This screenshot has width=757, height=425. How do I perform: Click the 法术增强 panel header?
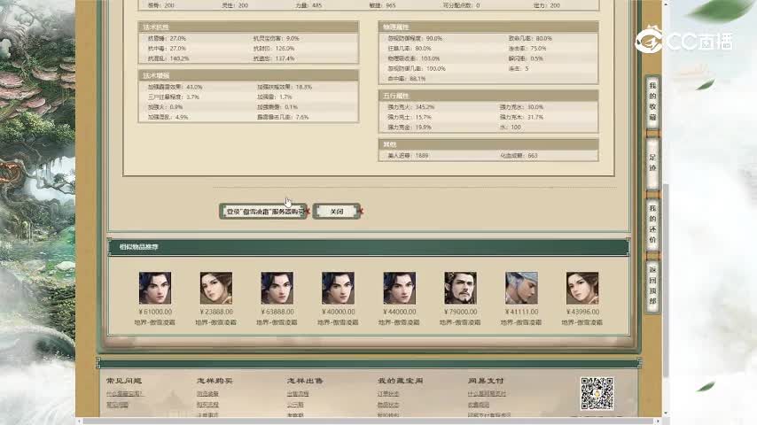click(x=248, y=76)
